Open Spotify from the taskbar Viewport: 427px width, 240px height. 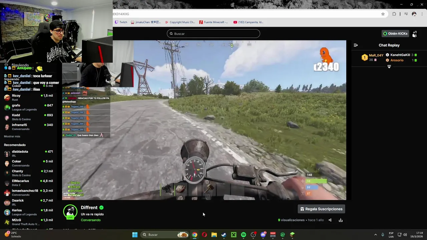(x=244, y=235)
